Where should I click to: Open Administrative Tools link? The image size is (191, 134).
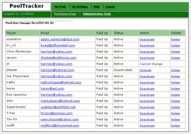tap(97, 14)
